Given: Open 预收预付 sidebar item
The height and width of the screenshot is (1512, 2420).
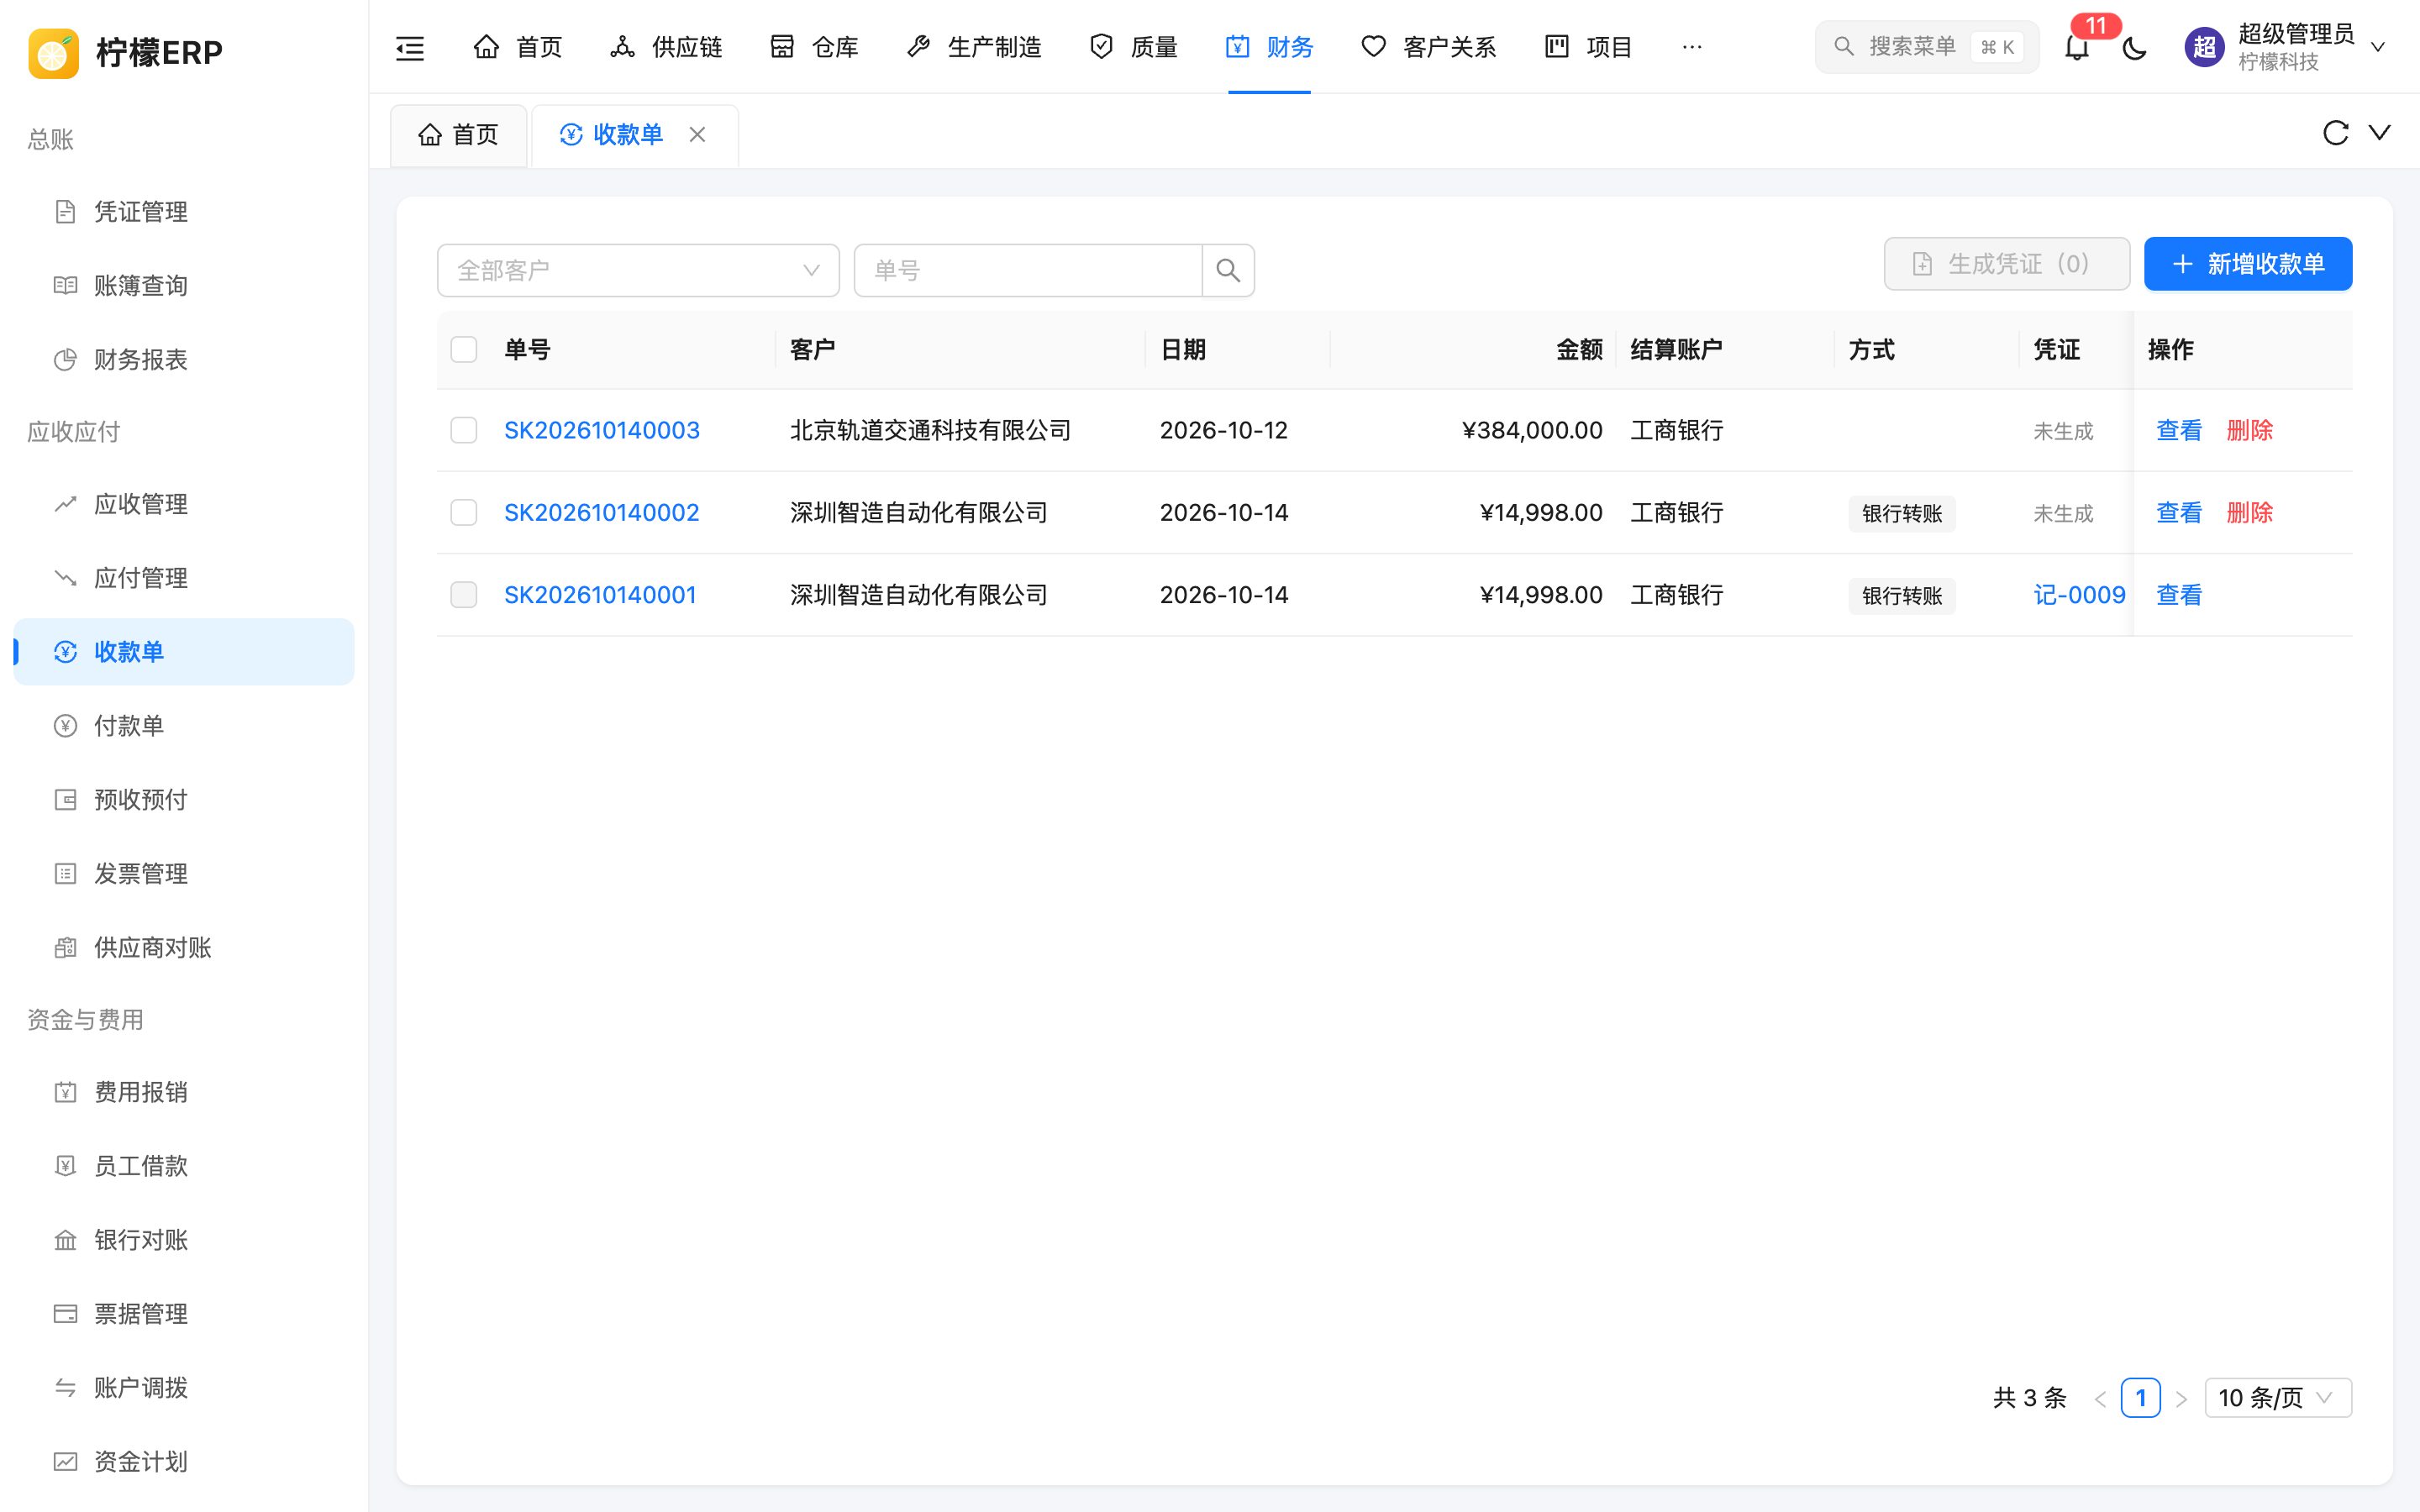Looking at the screenshot, I should pyautogui.click(x=184, y=800).
